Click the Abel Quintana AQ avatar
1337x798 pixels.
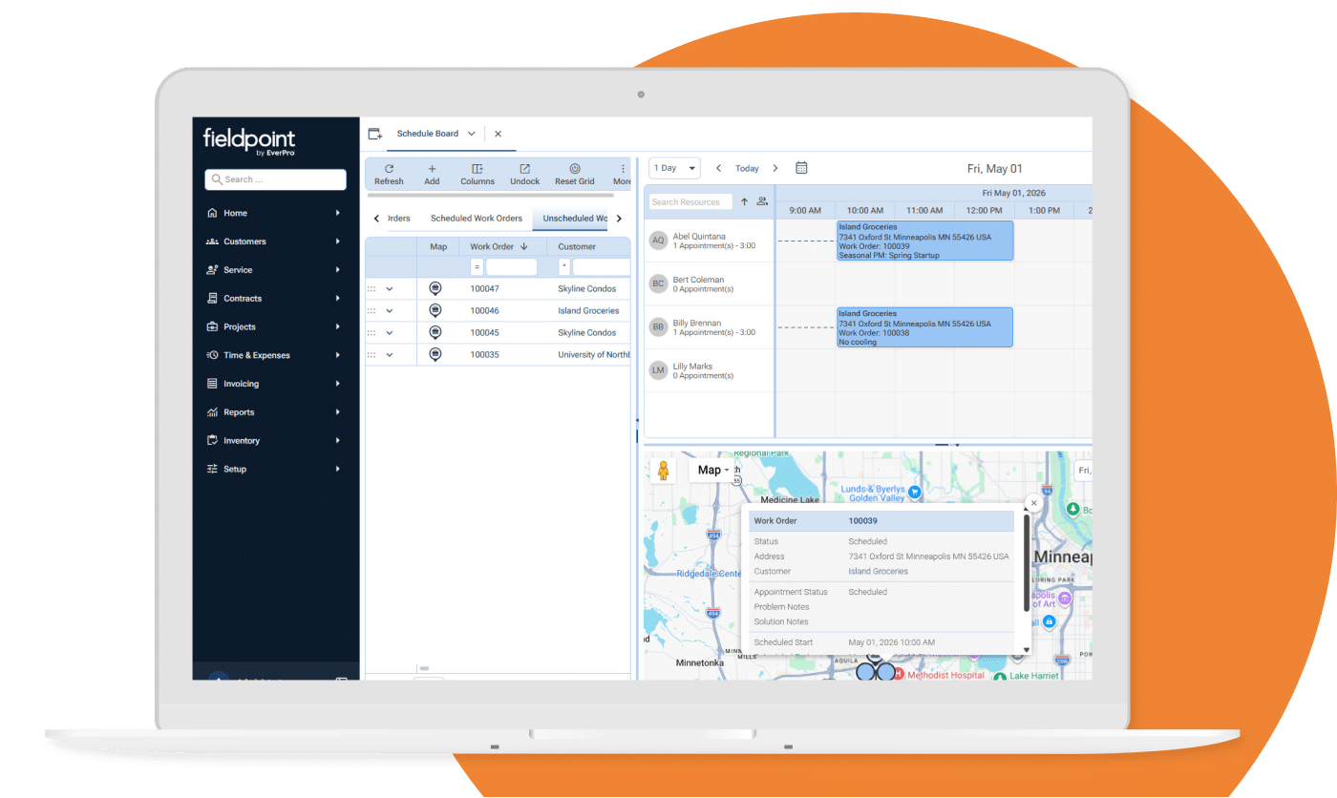tap(658, 241)
